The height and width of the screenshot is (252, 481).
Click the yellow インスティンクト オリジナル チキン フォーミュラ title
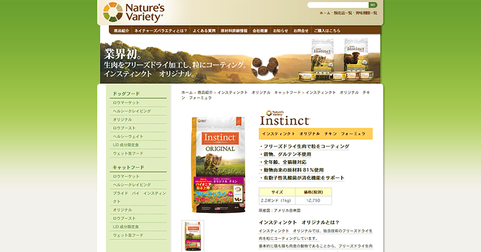(316, 134)
